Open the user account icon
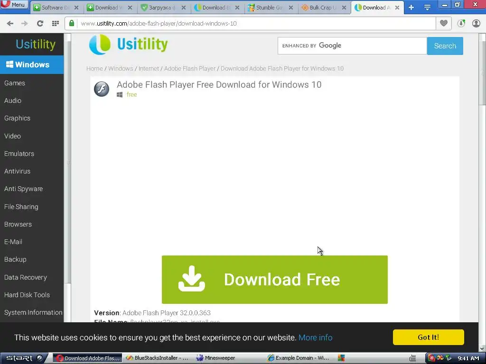This screenshot has width=486, height=364. point(476,23)
